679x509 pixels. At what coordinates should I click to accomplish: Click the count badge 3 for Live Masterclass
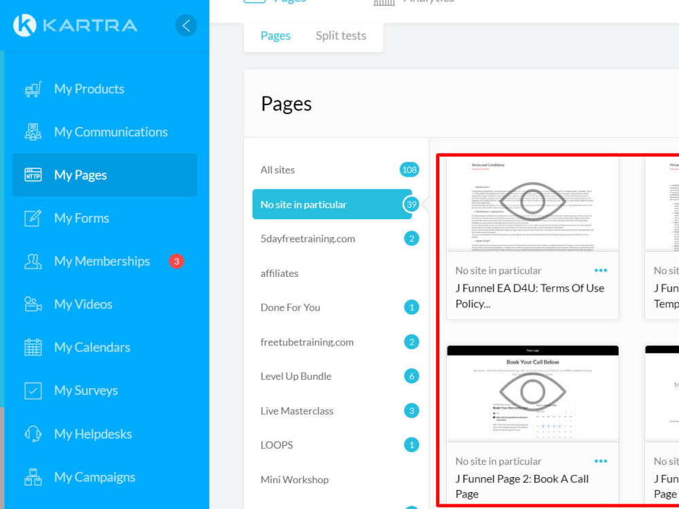(411, 411)
